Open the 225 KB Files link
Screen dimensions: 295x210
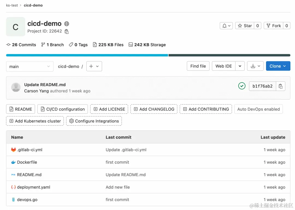pyautogui.click(x=108, y=45)
